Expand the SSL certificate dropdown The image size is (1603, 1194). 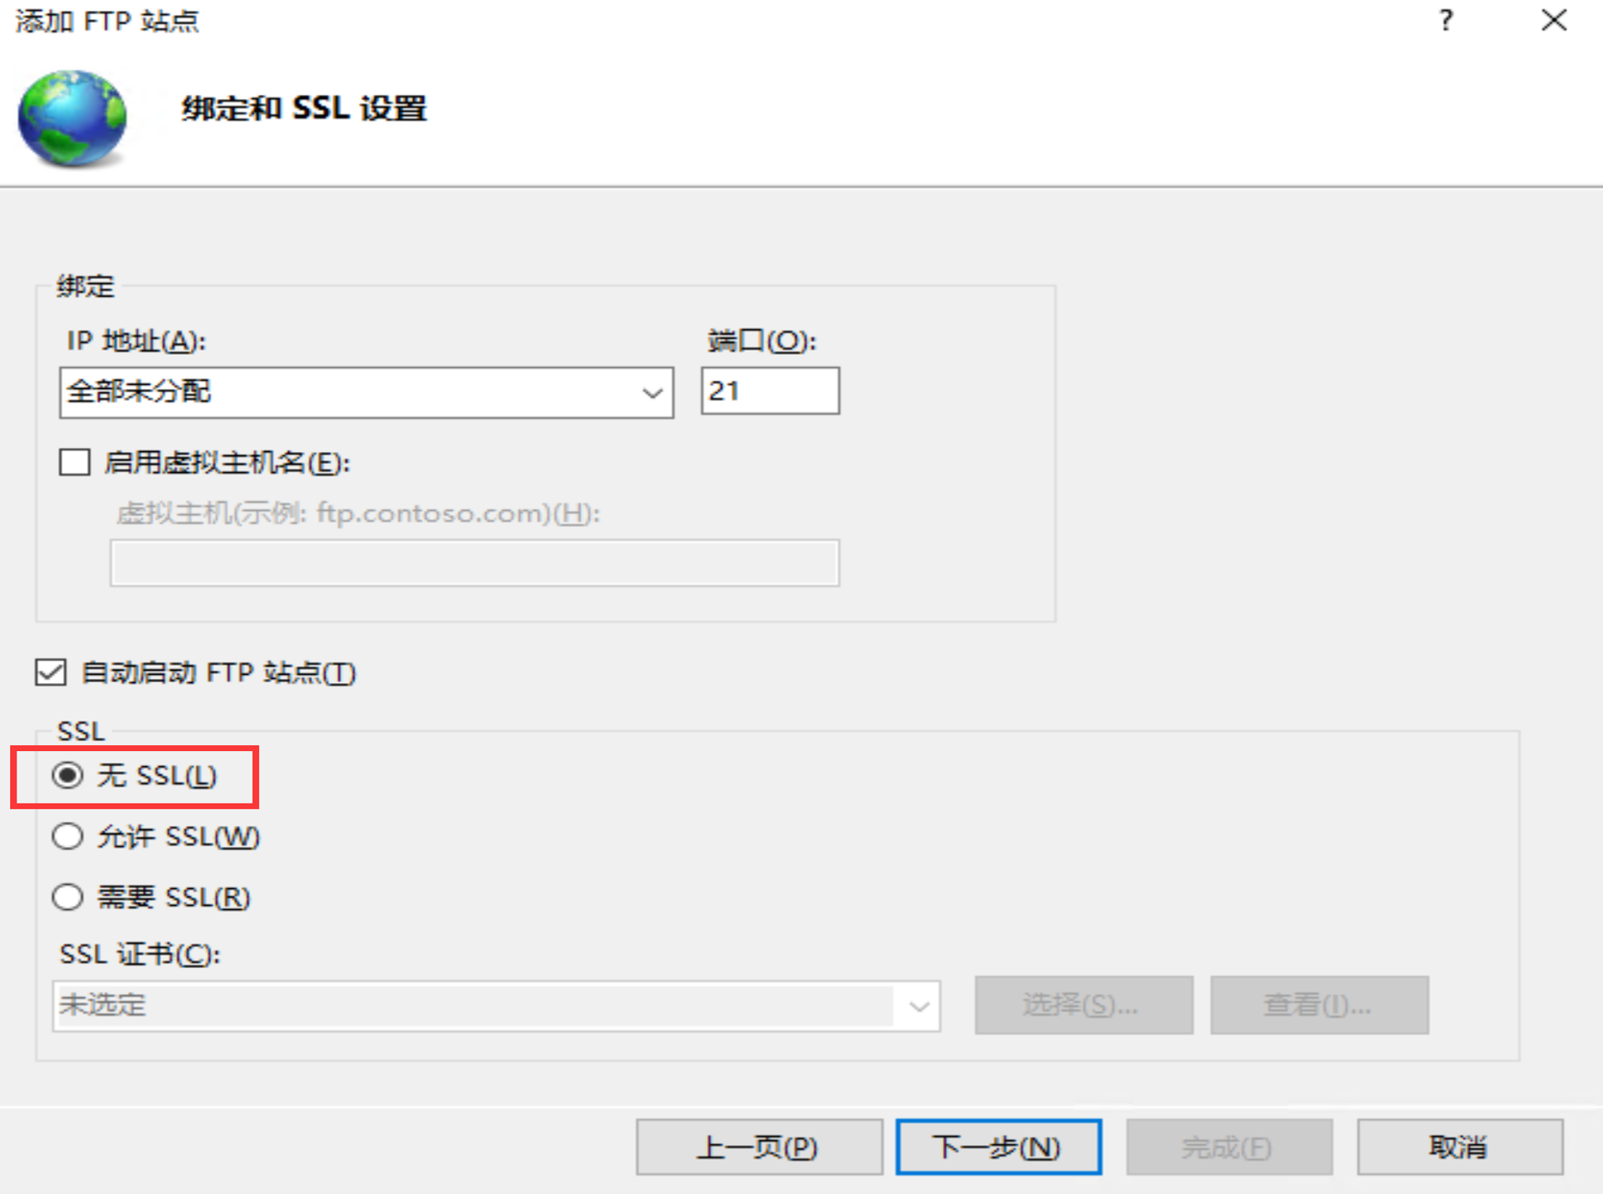(919, 1006)
